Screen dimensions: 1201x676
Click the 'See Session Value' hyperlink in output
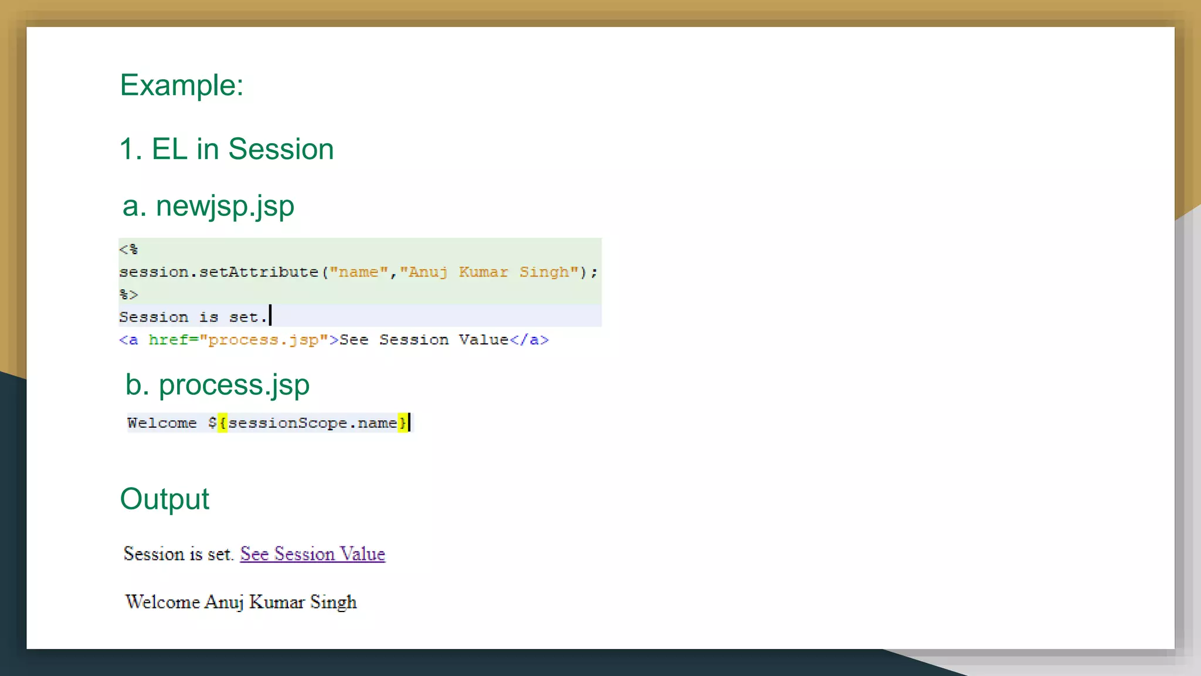point(313,553)
